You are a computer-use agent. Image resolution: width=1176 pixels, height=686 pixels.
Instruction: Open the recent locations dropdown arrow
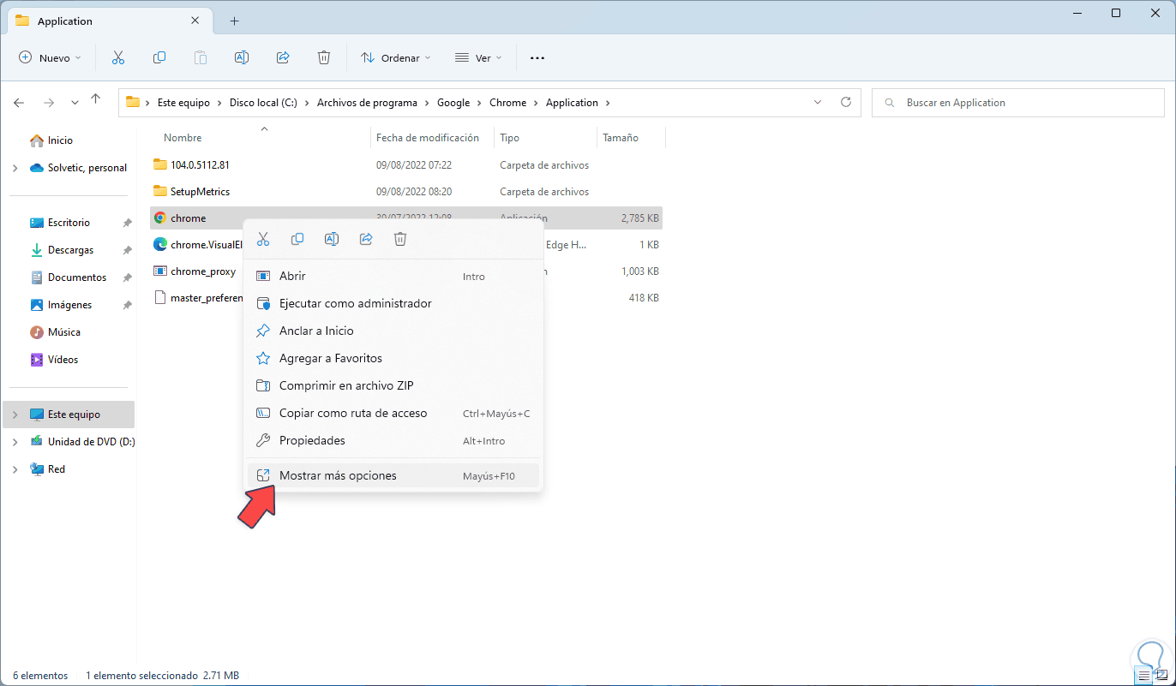click(75, 102)
